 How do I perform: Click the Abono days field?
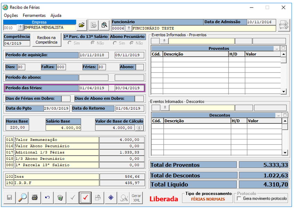pyautogui.click(x=140, y=67)
